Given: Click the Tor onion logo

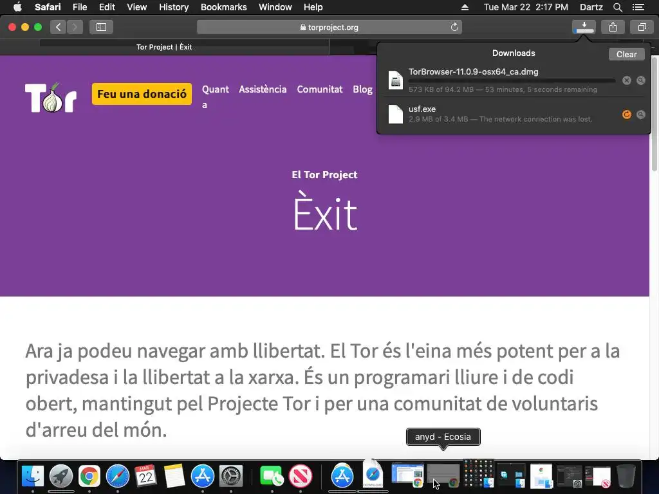Looking at the screenshot, I should (51, 98).
